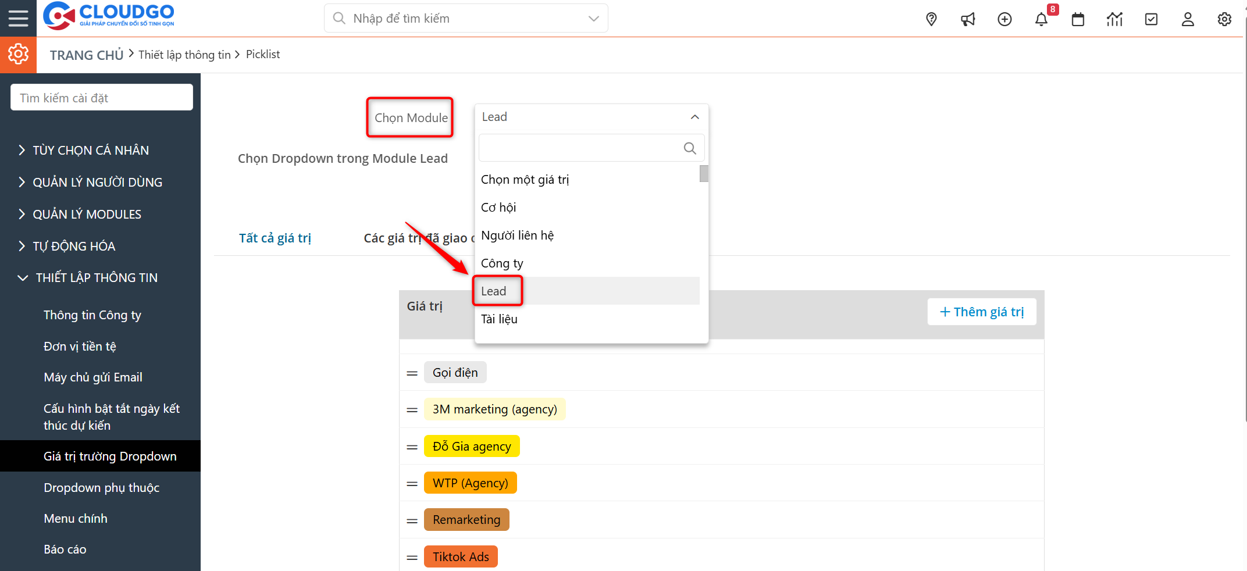
Task: Expand the QUẢN LÝ MODULES section
Action: (86, 214)
